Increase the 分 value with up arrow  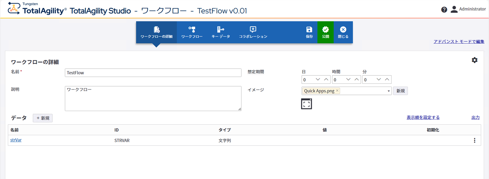(387, 79)
